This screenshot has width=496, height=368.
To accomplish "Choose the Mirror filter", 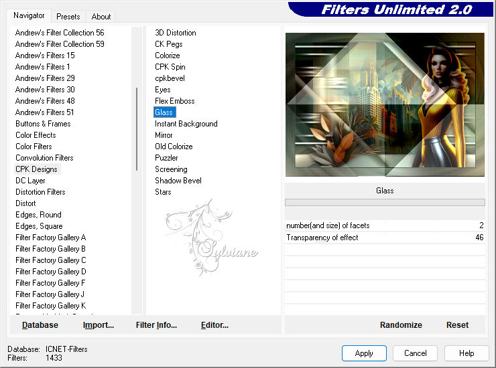I will tap(164, 135).
